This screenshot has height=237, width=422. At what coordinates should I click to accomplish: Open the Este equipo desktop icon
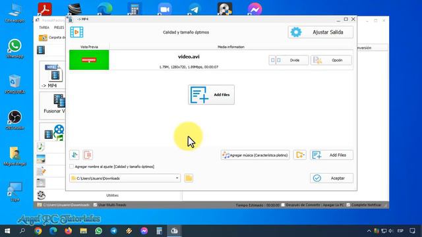pos(15,13)
